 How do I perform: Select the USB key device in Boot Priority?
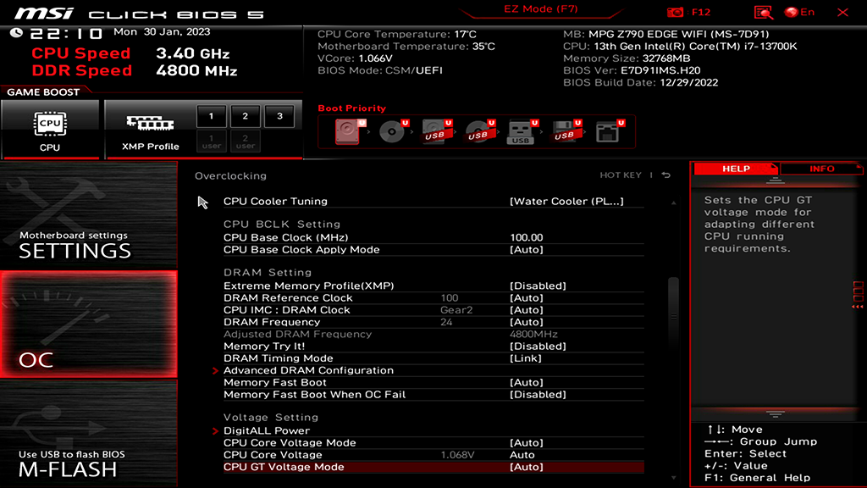pyautogui.click(x=520, y=130)
